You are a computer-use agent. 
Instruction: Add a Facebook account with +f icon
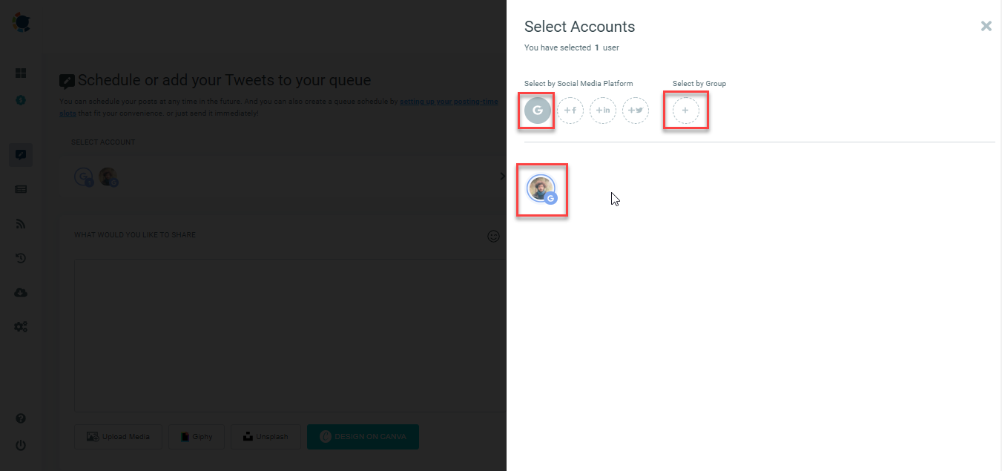[570, 110]
